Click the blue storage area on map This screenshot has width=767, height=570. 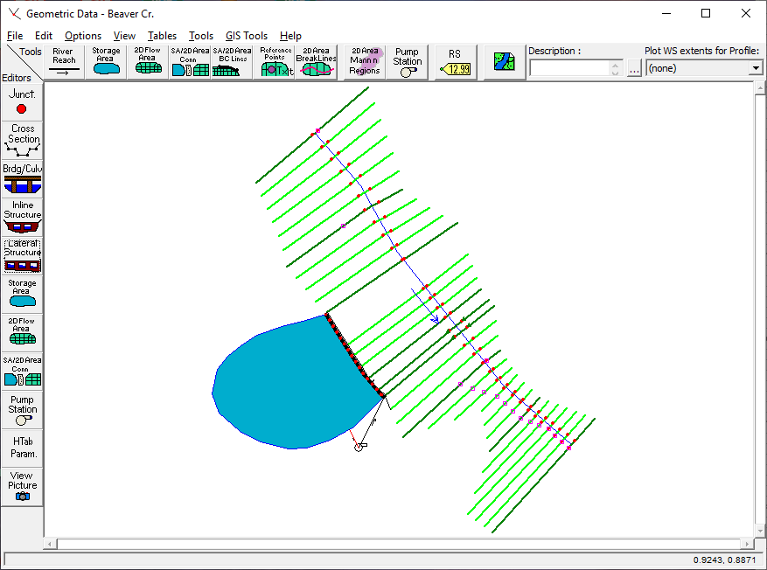(x=280, y=385)
